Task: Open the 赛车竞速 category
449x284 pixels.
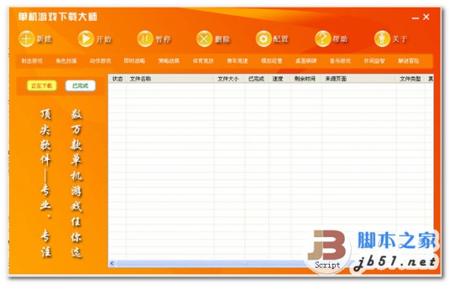Action: (237, 61)
